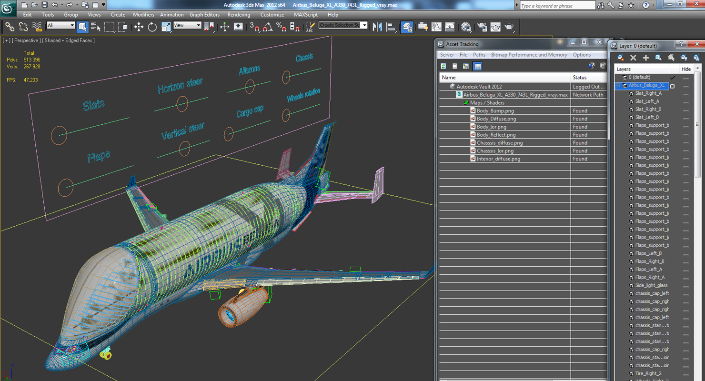Toggle Angle Snap
705x381 pixels.
pos(268,27)
